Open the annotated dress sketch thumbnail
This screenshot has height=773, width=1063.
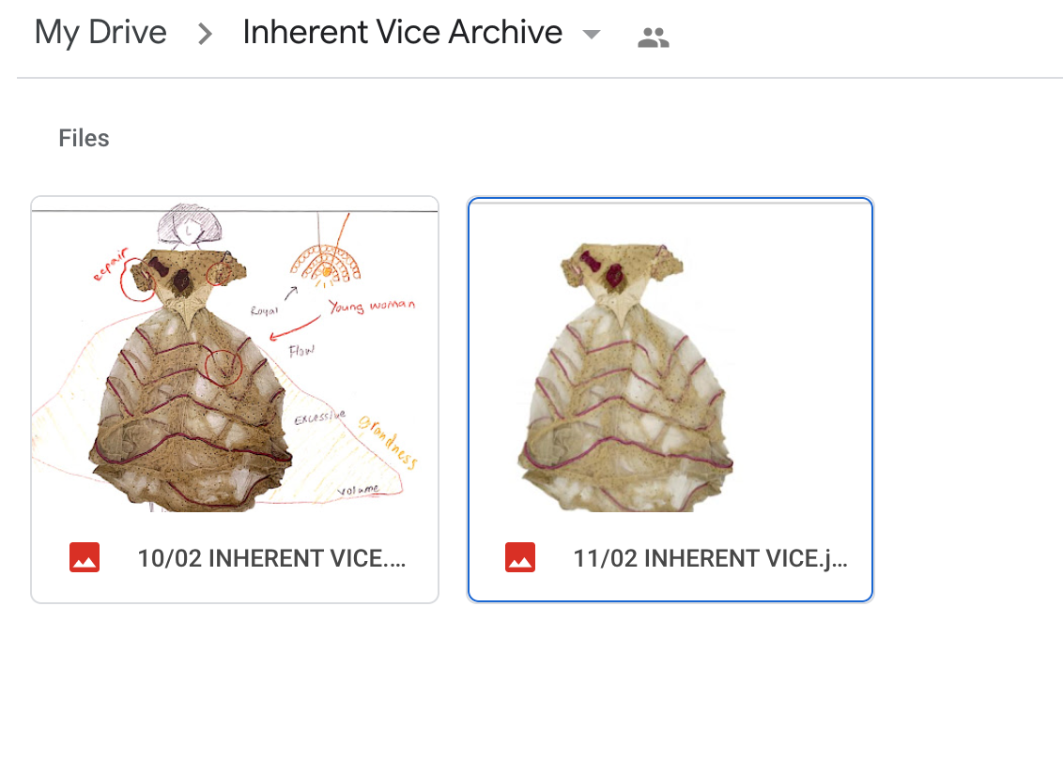tap(235, 357)
